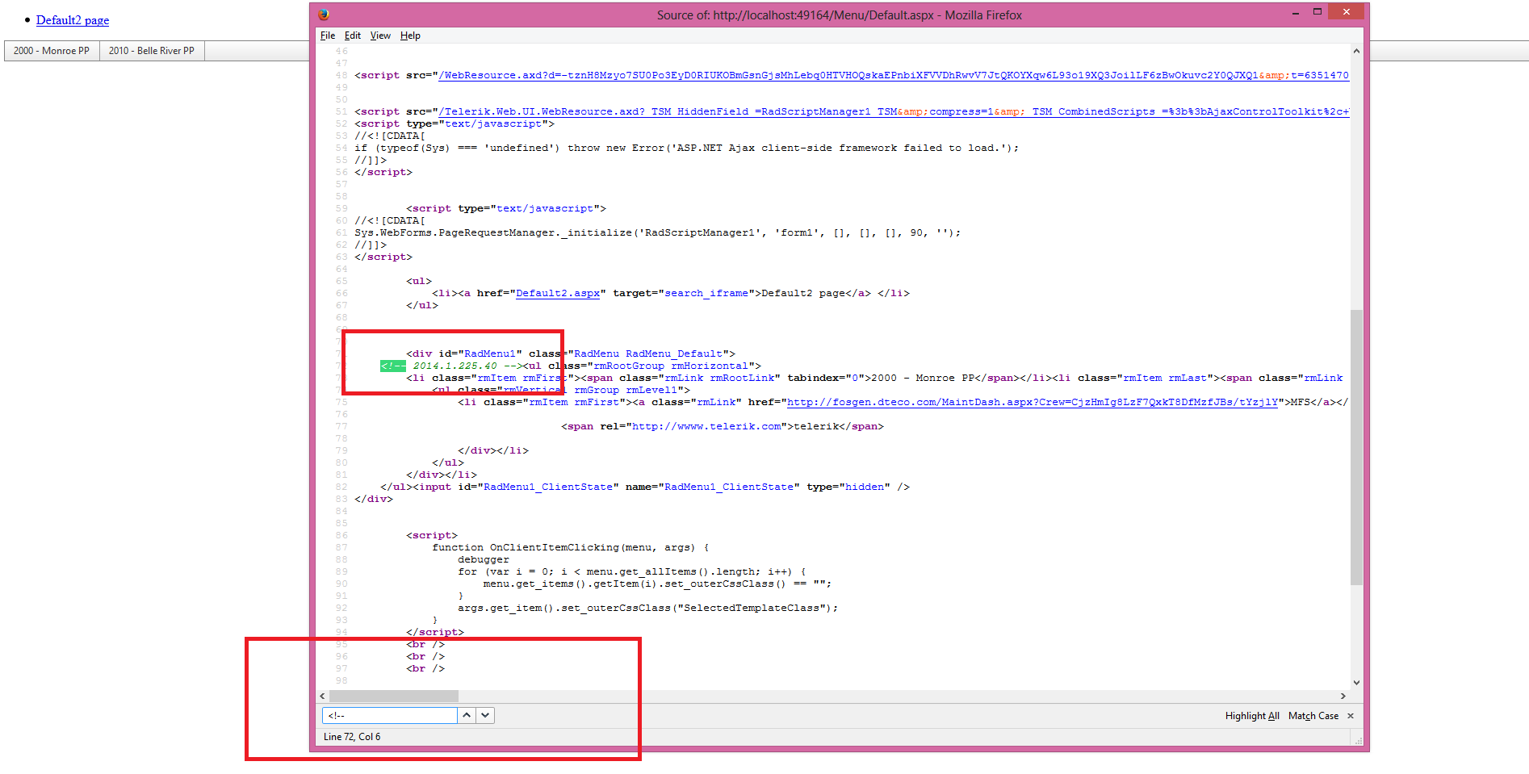
Task: Click the 'Sys.WebForms.PageRequestManager._initialize' line
Action: 658,232
